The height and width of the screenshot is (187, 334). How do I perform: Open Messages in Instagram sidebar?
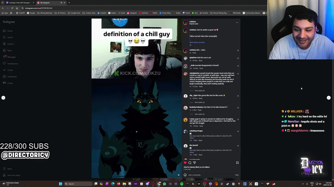[x=9, y=57]
